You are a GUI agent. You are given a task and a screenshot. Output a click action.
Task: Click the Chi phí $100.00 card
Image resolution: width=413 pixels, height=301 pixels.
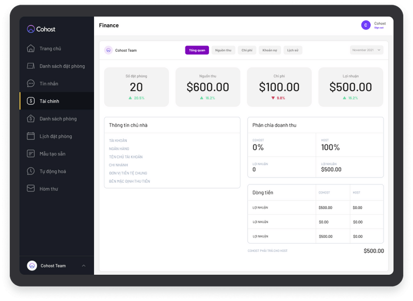[x=279, y=87]
